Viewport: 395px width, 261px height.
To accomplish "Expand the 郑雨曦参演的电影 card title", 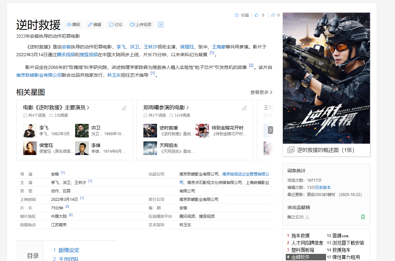I will click(x=166, y=108).
